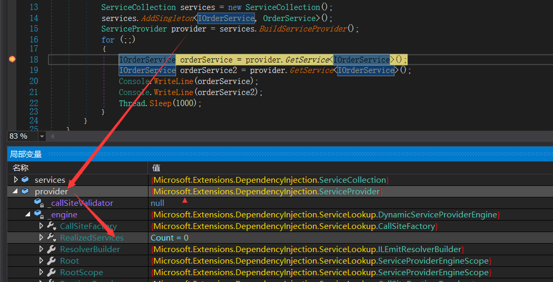The image size is (553, 282).
Task: Select the services variable name
Action: click(50, 180)
